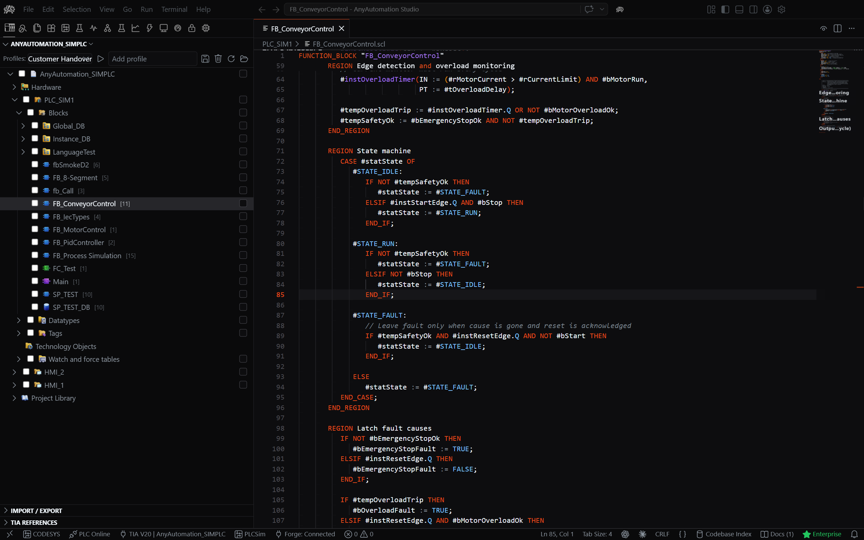This screenshot has width=864, height=540.
Task: Click the lightning bolt icon
Action: (x=150, y=28)
